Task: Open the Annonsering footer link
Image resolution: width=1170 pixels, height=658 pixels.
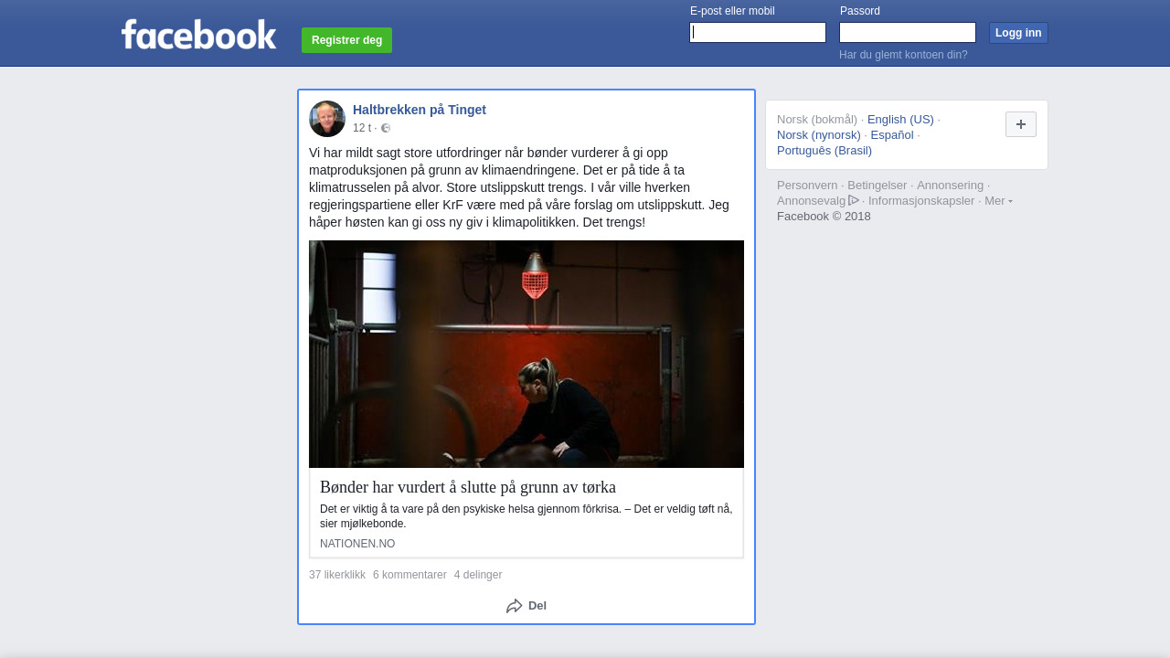Action: 951,186
